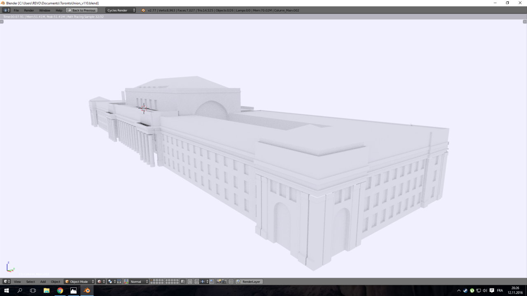The image size is (527, 296).
Task: Open Blender from the Windows taskbar
Action: click(87, 290)
